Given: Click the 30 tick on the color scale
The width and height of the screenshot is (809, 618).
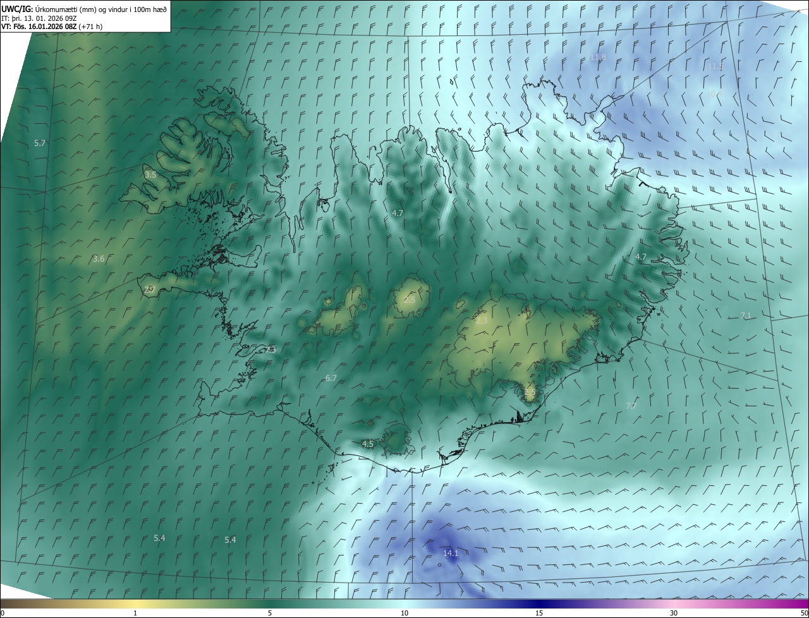Looking at the screenshot, I should pos(674,614).
